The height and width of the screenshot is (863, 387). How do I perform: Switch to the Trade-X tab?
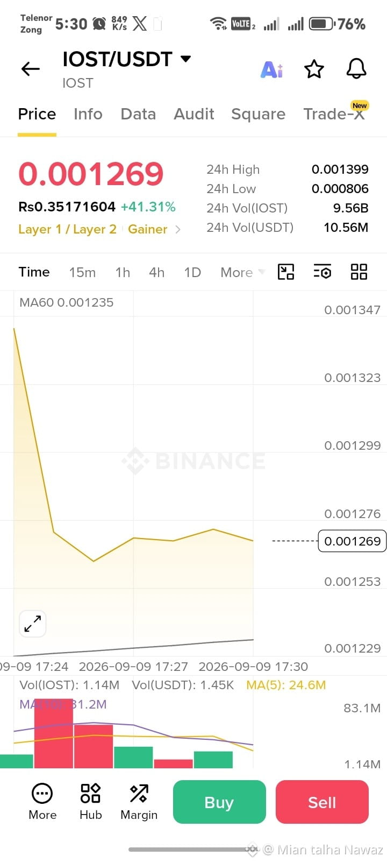(334, 114)
